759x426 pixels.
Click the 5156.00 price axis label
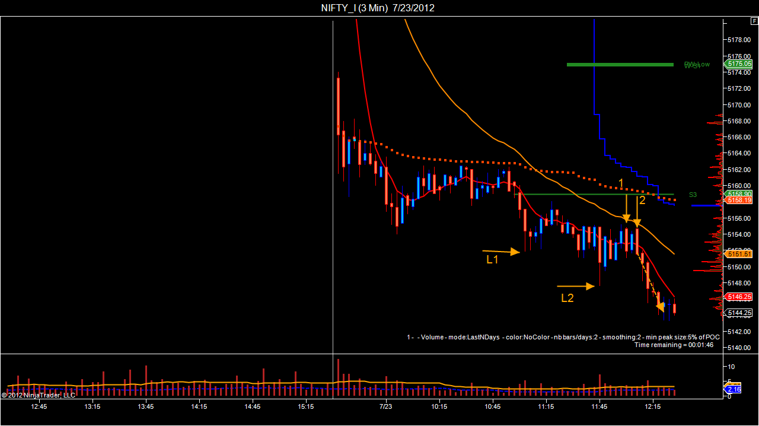point(739,218)
